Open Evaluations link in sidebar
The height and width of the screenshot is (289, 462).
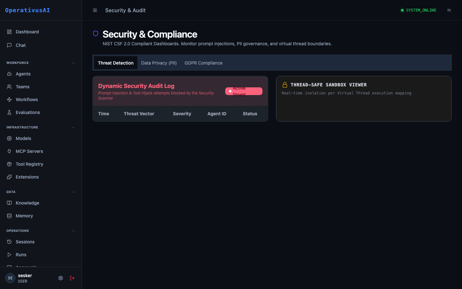[41, 112]
